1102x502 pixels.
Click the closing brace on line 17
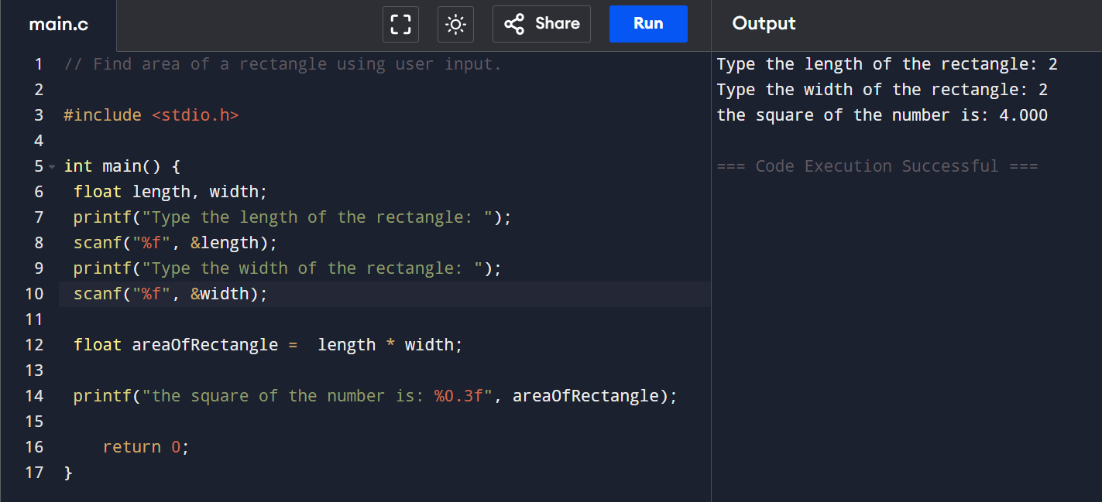(68, 473)
